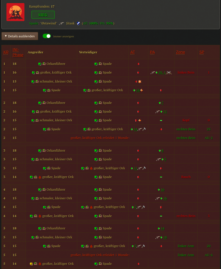
Task: Click the lightning icon beside AT value 16
Action: coord(142,90)
